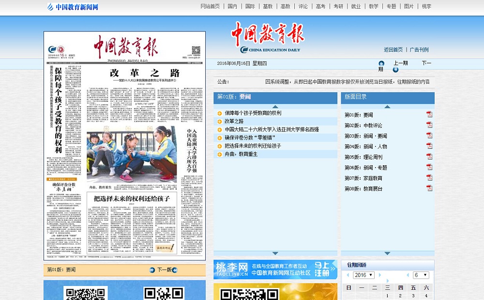Open 第08版：教育展台 page link
This screenshot has width=484, height=300.
coord(363,188)
